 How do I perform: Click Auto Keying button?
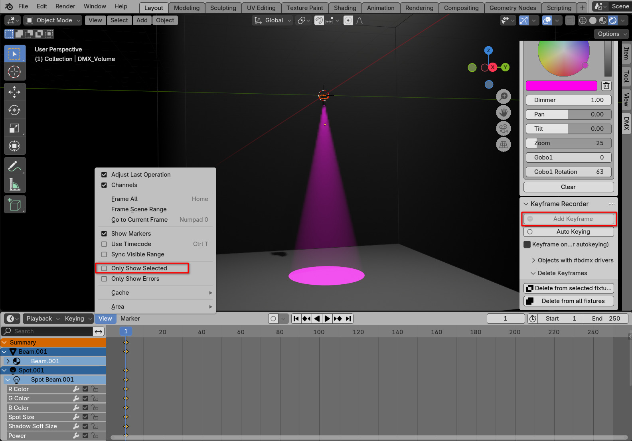(569, 232)
